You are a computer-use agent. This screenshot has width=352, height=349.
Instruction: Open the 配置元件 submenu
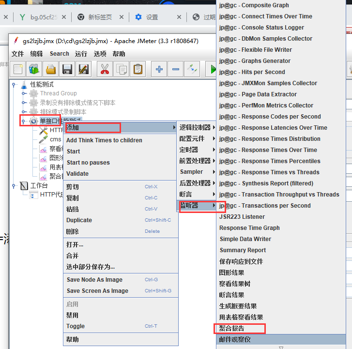tap(197, 138)
